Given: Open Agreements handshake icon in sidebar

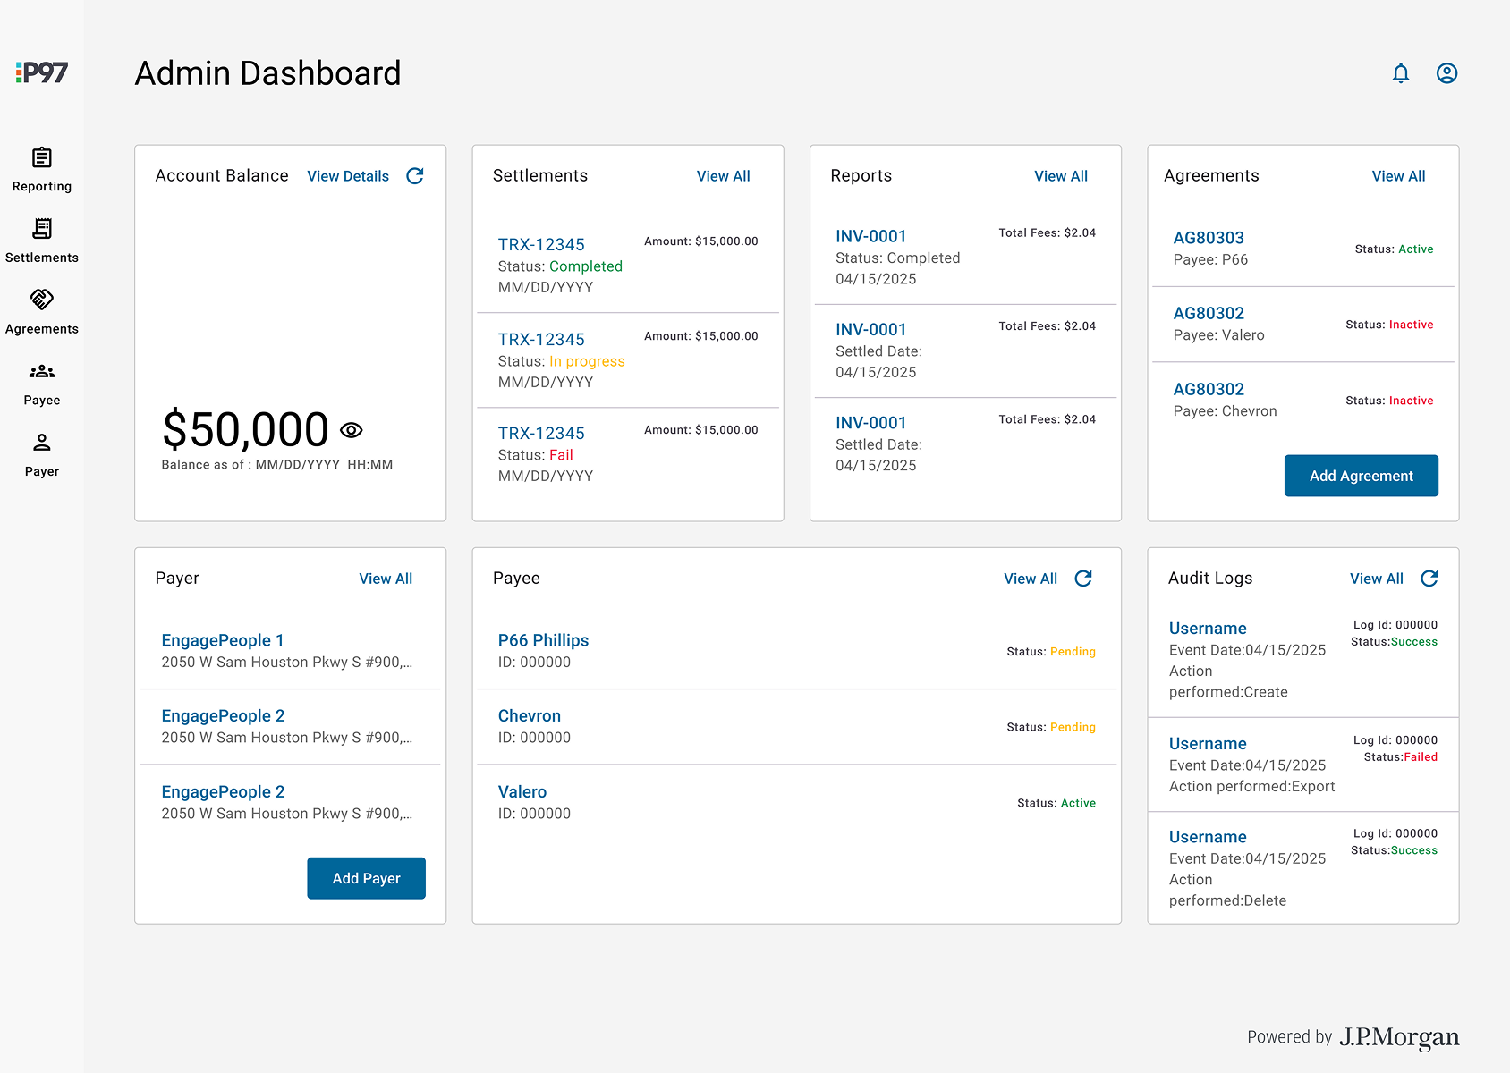Looking at the screenshot, I should (x=42, y=300).
